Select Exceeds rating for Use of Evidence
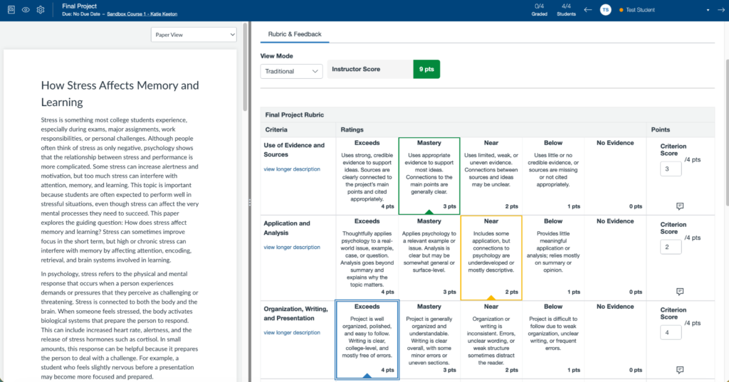Screen dimensions: 729x382 [x=367, y=176]
